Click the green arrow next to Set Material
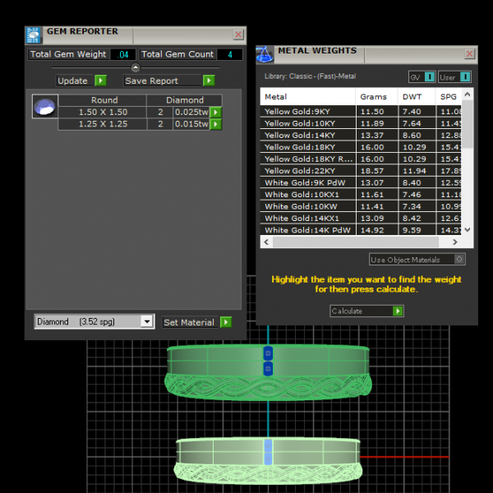Image resolution: width=493 pixels, height=493 pixels. (226, 322)
